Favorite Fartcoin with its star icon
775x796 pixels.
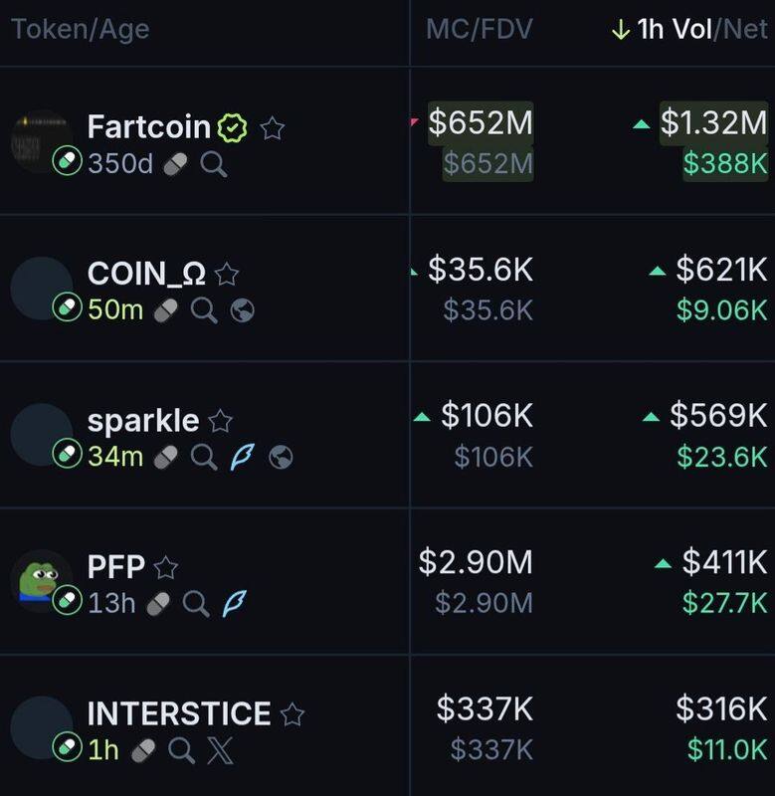273,127
